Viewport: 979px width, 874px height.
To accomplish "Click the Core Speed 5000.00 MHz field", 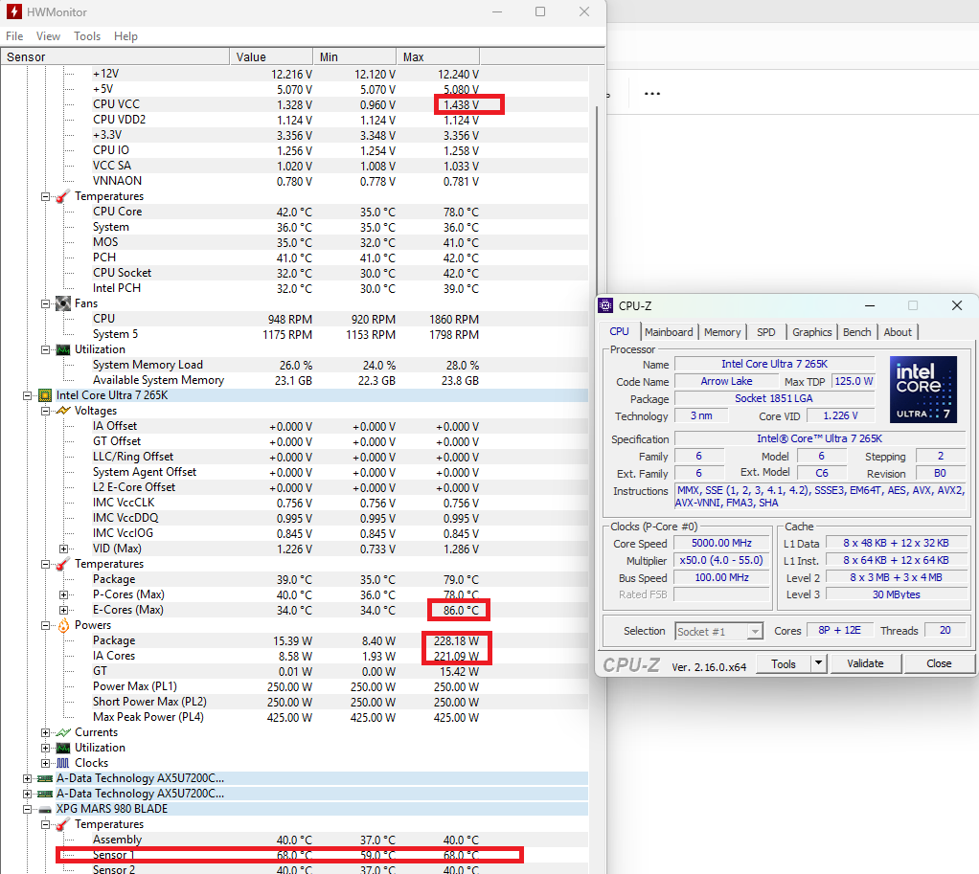I will pyautogui.click(x=721, y=544).
